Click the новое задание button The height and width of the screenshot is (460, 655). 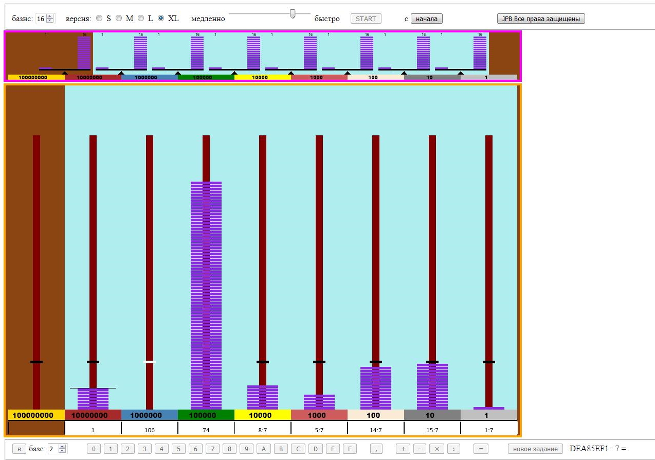535,449
